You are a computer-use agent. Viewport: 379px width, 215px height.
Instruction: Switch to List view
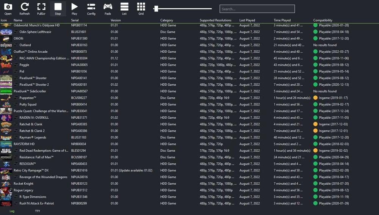coord(124,9)
